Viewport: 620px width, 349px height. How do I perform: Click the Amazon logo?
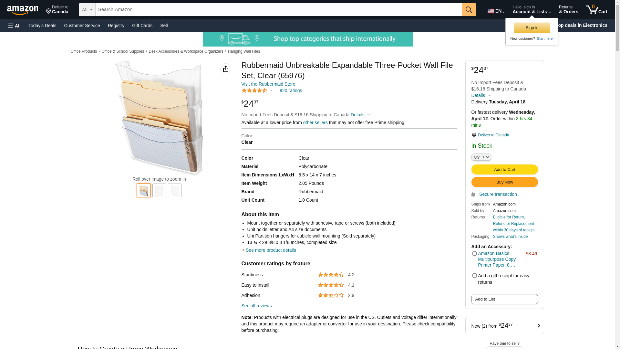tap(23, 10)
